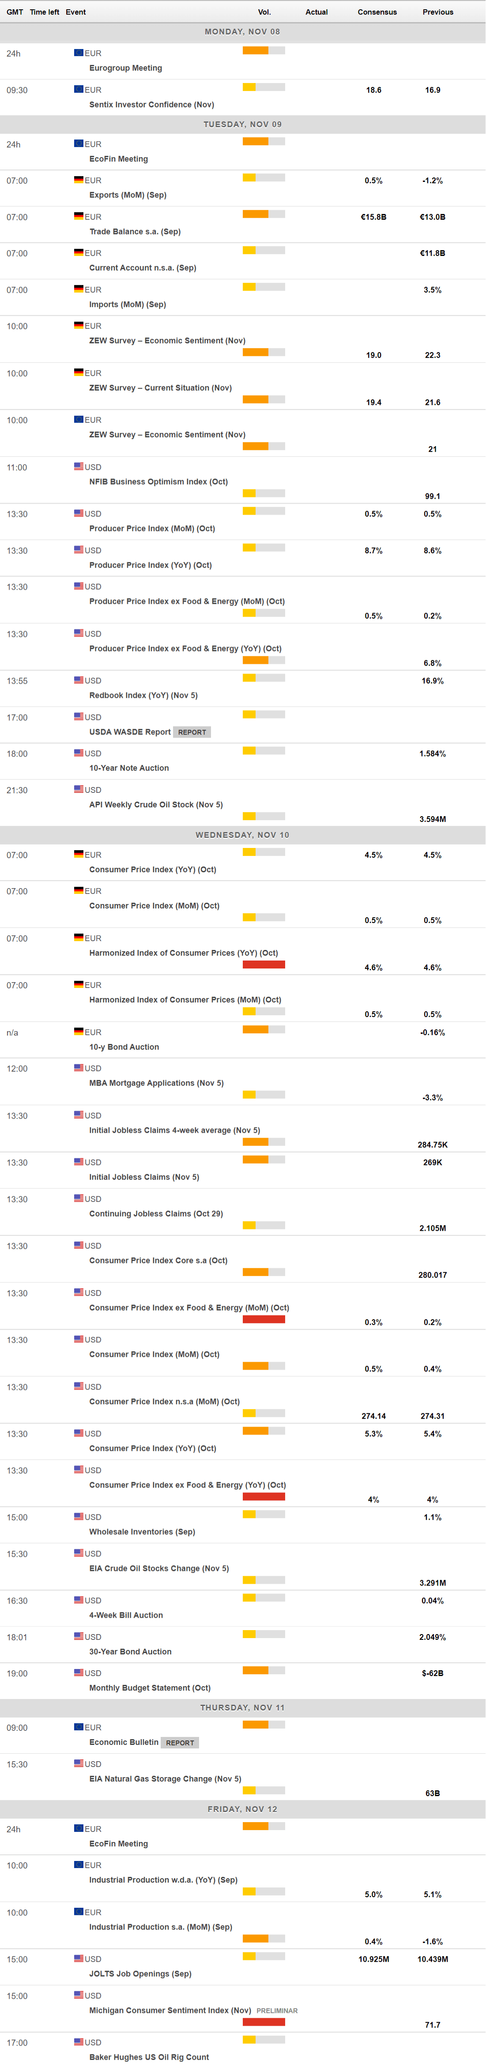The image size is (486, 2068).
Task: Click the EU flag beside Economic Bulletin
Action: pos(78,1727)
